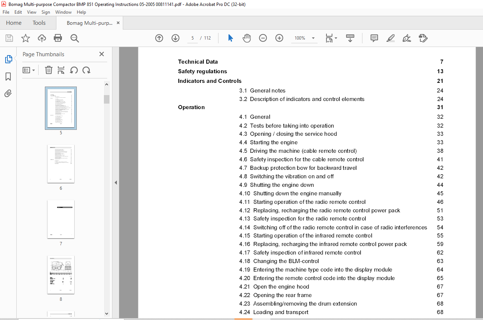Click the '3.1 General notes' entry
This screenshot has height=320, width=483.
(x=262, y=91)
